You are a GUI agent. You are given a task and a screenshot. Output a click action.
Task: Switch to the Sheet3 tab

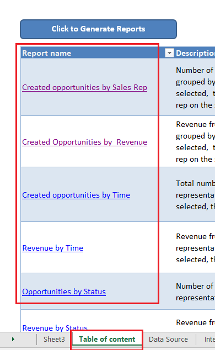coord(54,340)
